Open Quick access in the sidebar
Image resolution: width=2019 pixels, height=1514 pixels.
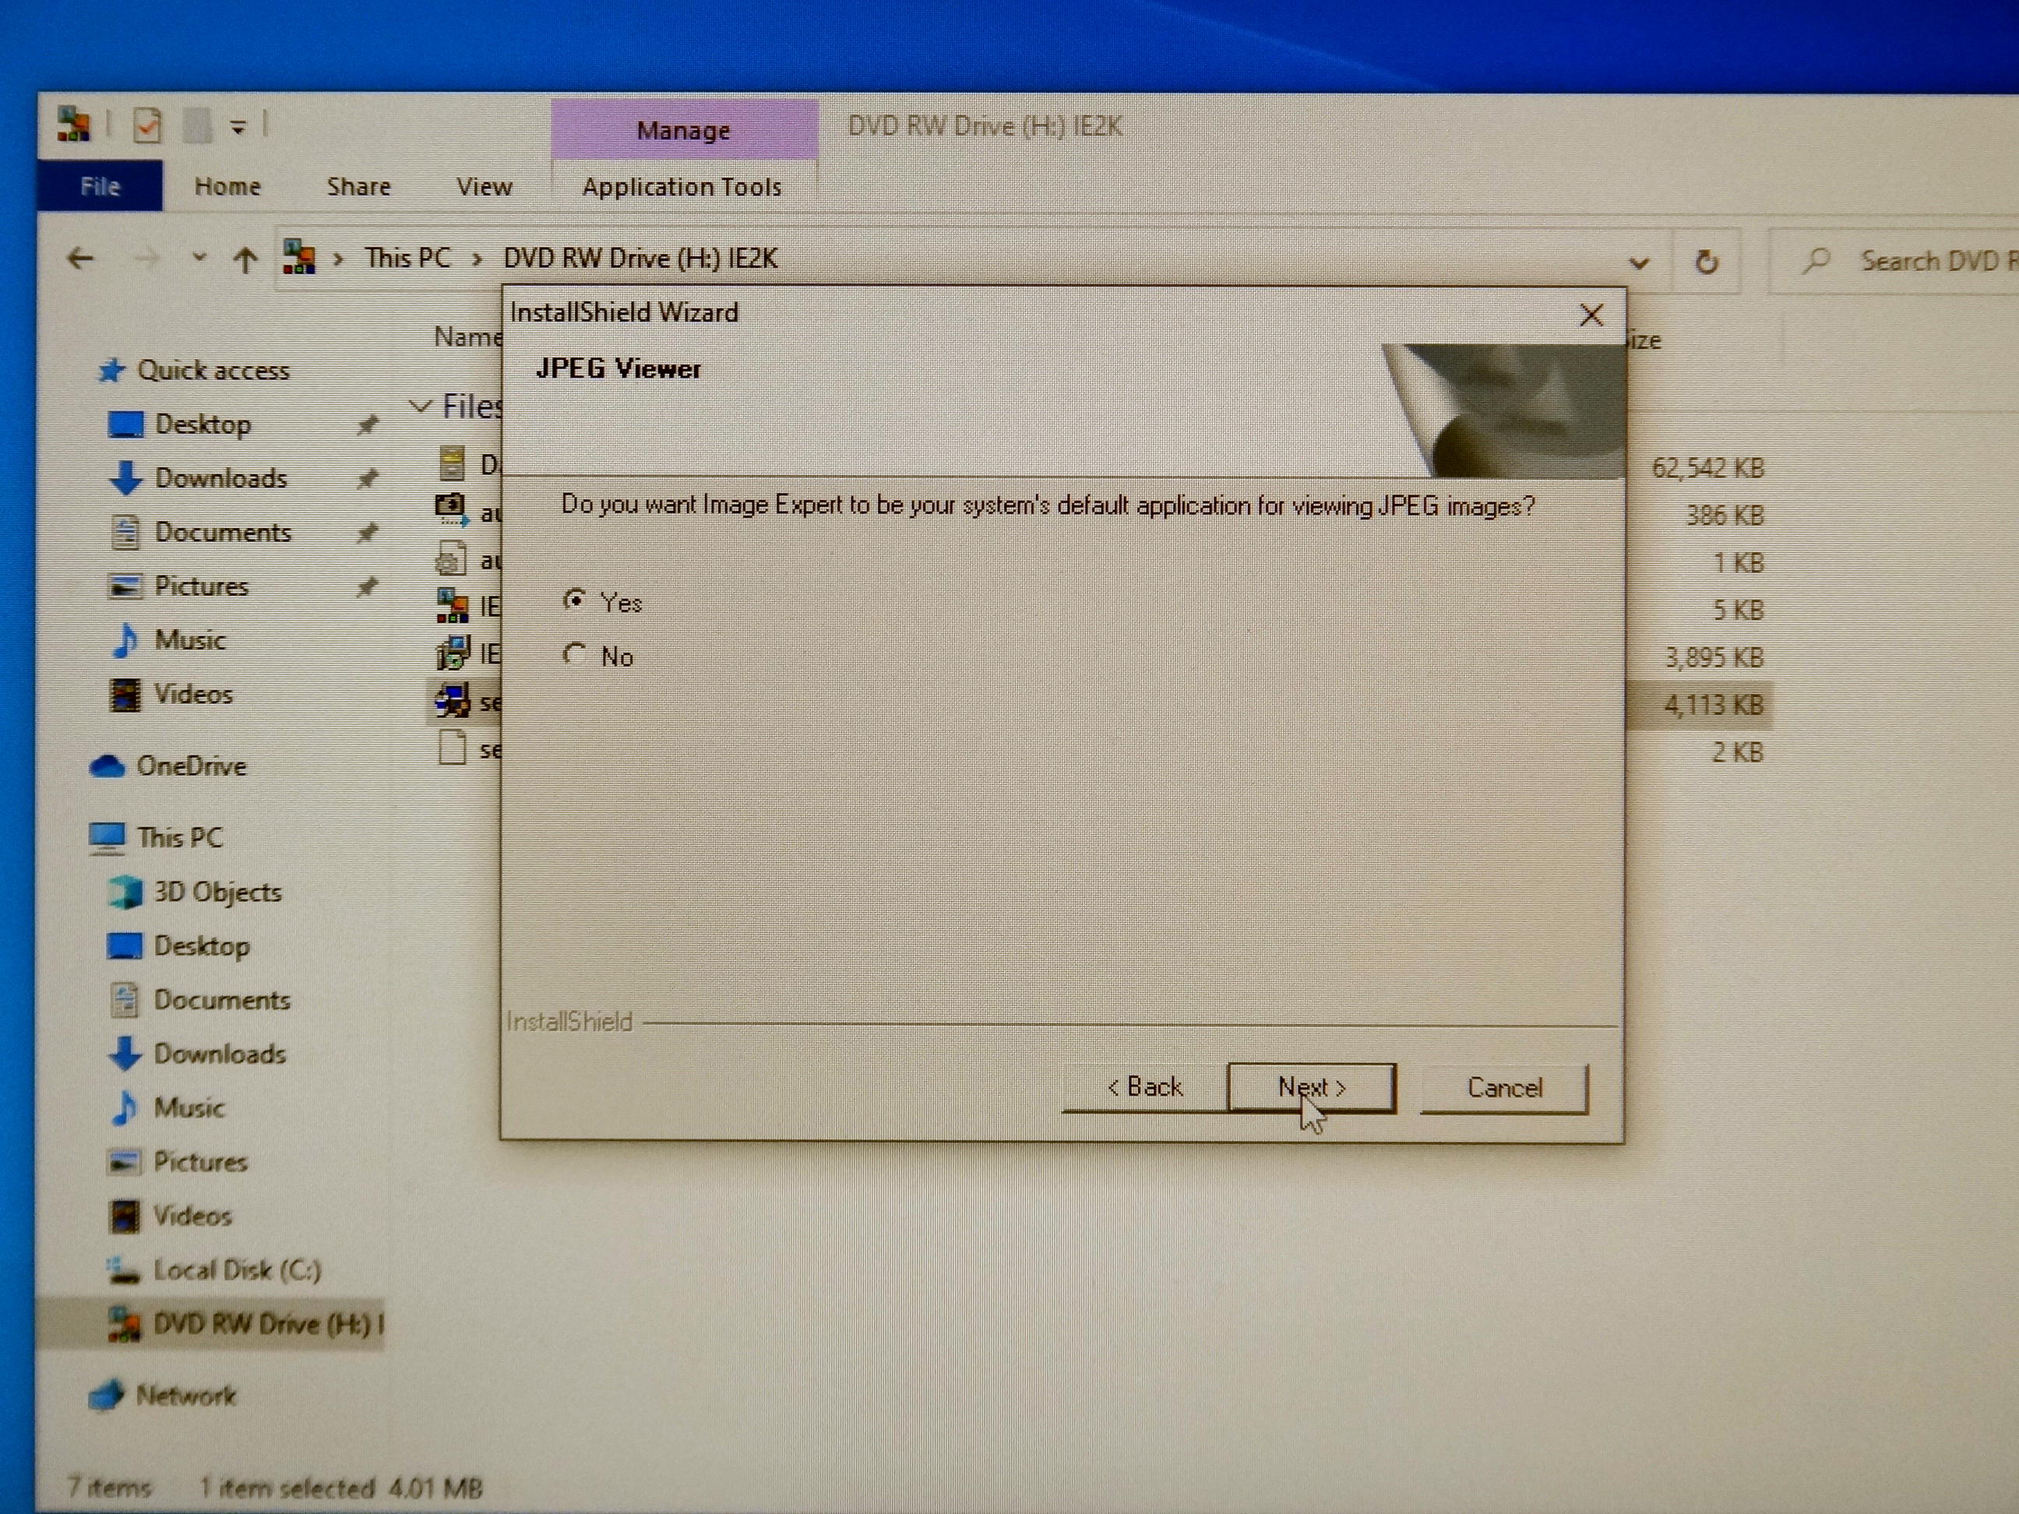213,370
